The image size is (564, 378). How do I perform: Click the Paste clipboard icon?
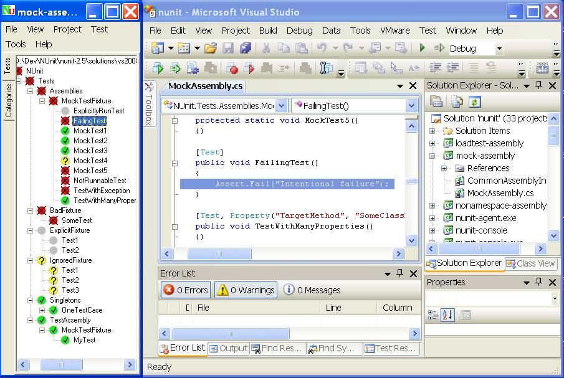pos(301,48)
